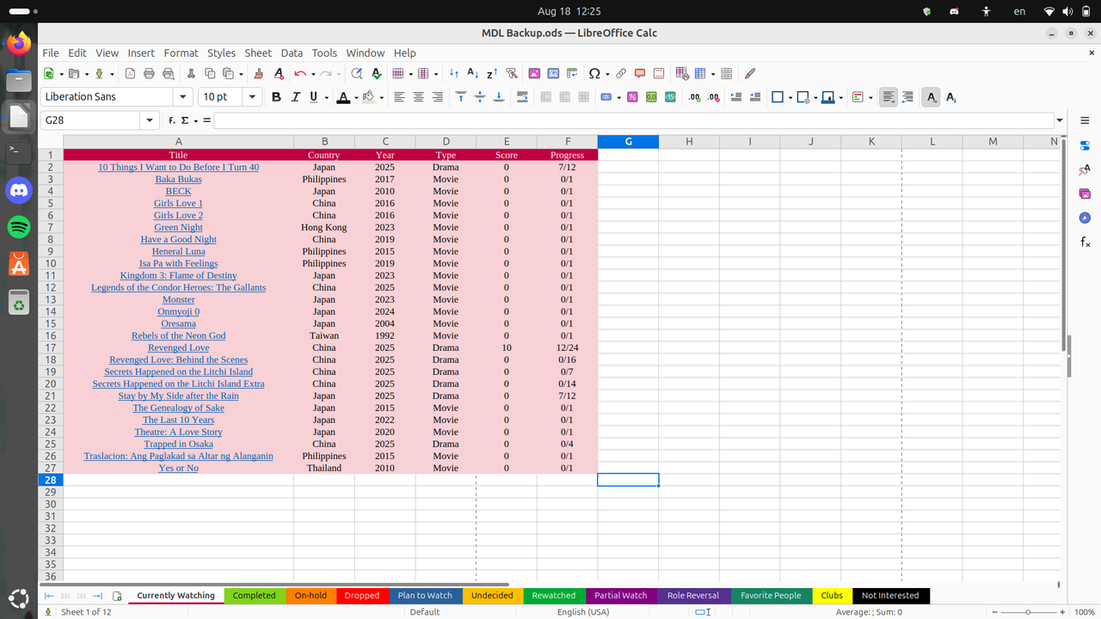
Task: Open the Baka Bukas link
Action: [178, 179]
